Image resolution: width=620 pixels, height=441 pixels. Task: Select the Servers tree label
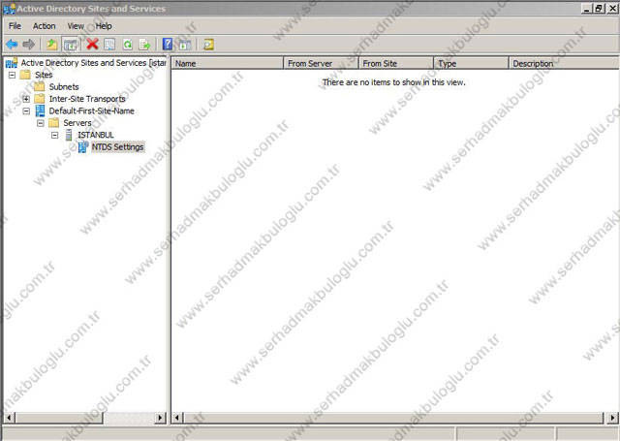(77, 123)
